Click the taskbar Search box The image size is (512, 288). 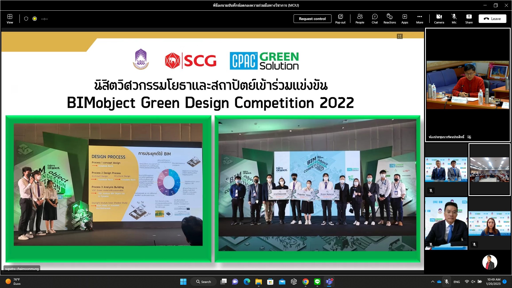pyautogui.click(x=203, y=282)
